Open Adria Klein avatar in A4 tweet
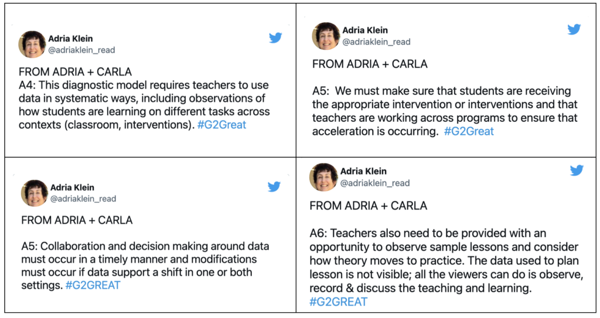Screen dimensions: 600x318 tap(32, 45)
